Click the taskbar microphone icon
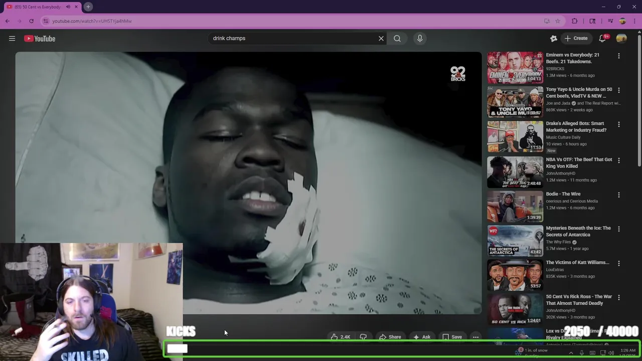Screen dimensions: 642x361 tap(582, 353)
